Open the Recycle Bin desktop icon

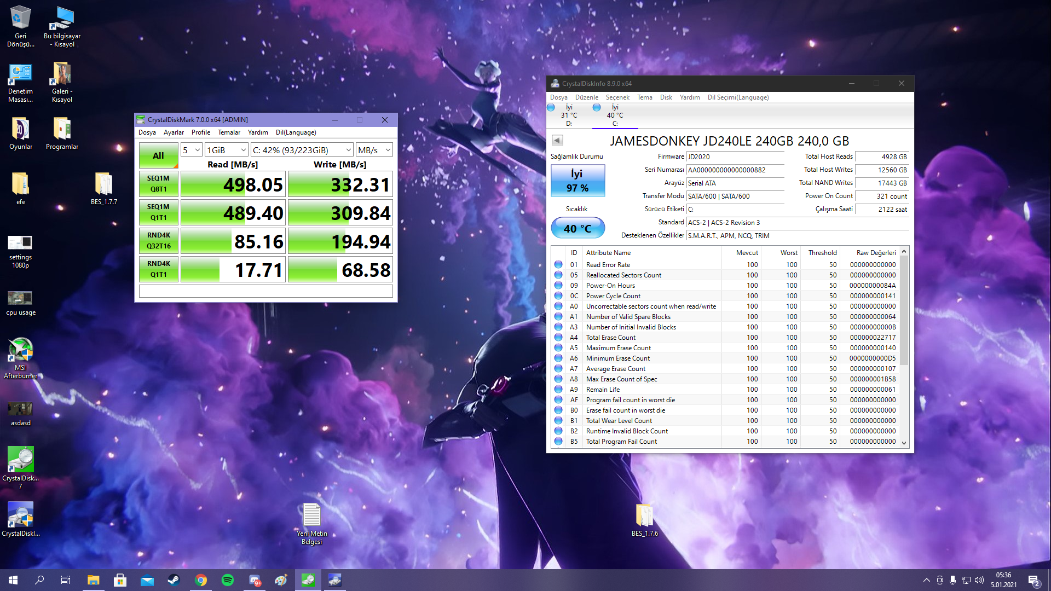[21, 26]
